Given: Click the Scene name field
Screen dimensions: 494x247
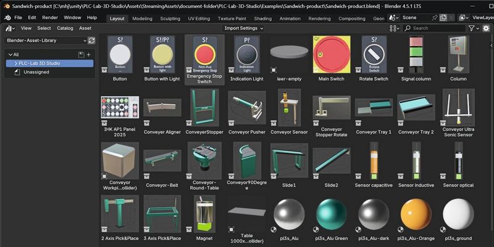Looking at the screenshot, I should click(415, 18).
